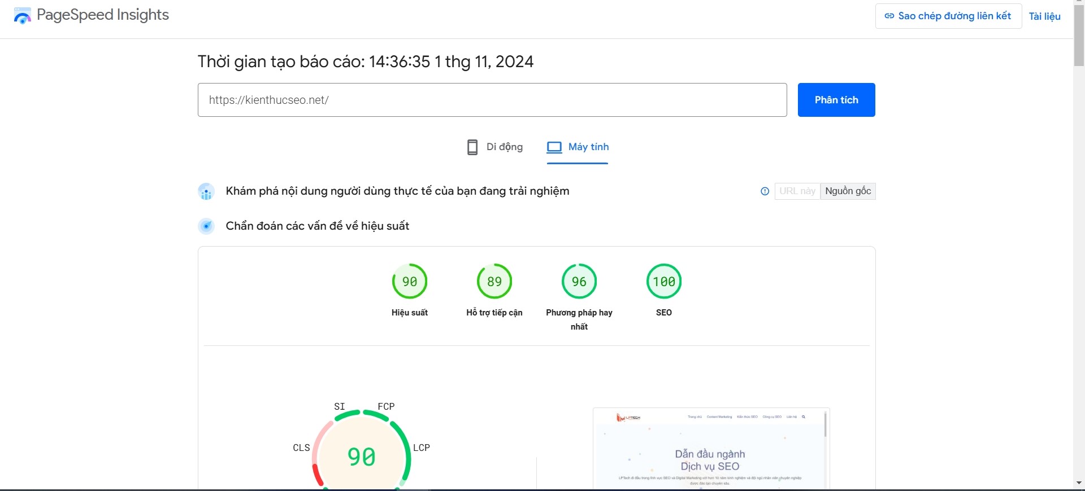Click the Phân tích analyze button
Viewport: 1085px width, 491px height.
point(836,100)
